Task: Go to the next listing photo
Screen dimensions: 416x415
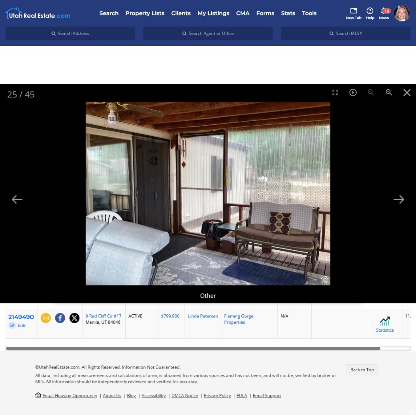Action: (399, 199)
